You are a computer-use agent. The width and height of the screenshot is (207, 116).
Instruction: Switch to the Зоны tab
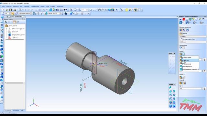tap(22, 110)
